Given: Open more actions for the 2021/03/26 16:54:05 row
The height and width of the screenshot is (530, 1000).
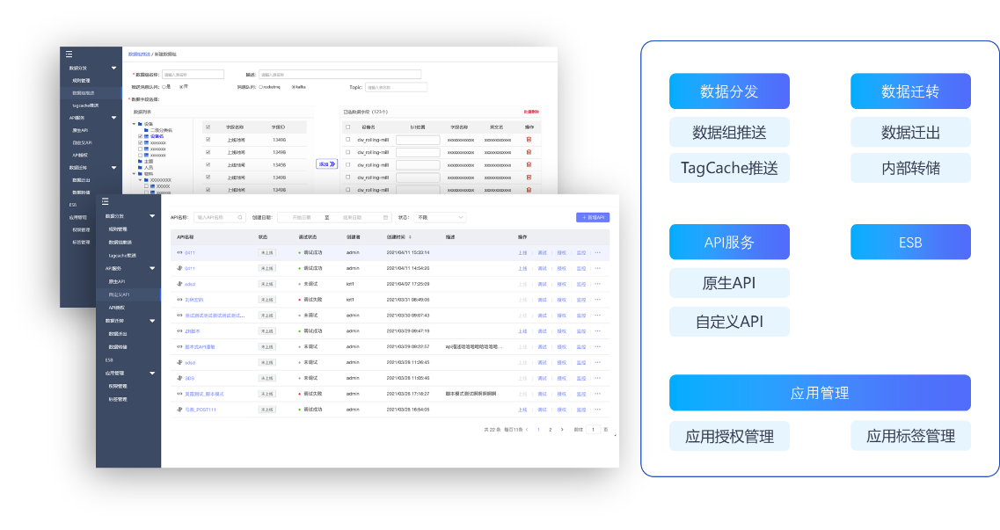Looking at the screenshot, I should pos(597,410).
